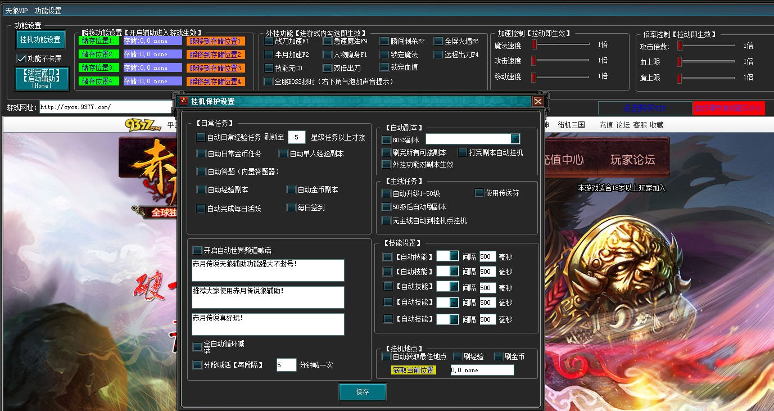The image size is (774, 411).
Task: Click the 攻击倍数 slider handle
Action: coord(680,46)
